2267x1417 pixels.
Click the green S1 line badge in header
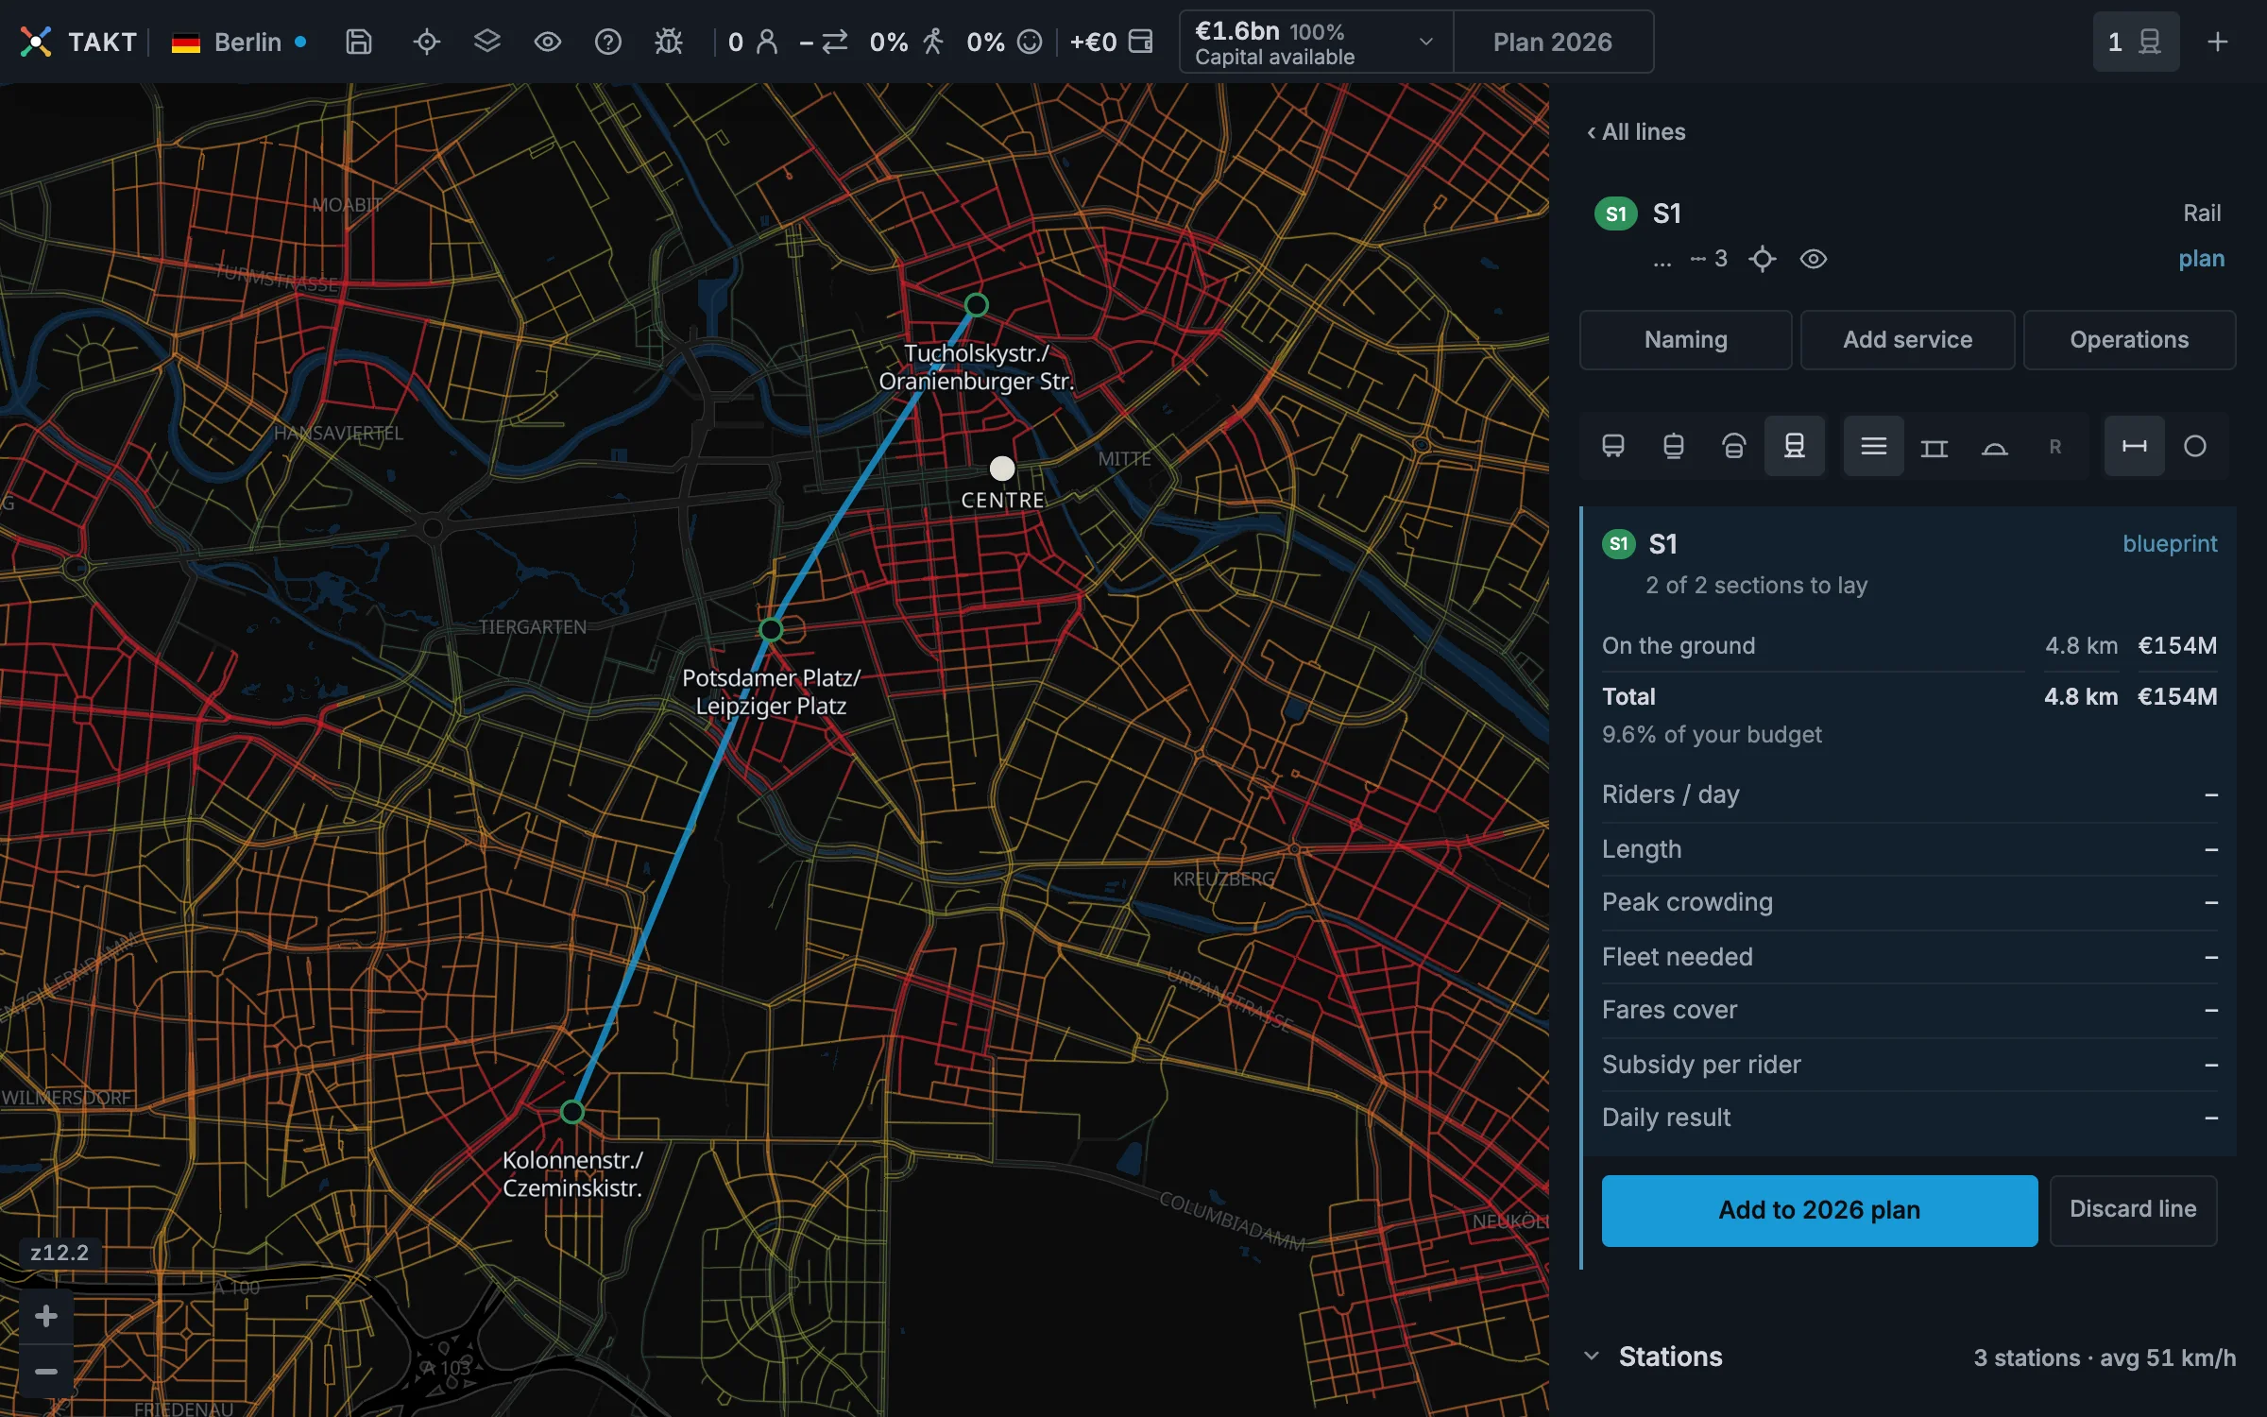coord(1616,213)
